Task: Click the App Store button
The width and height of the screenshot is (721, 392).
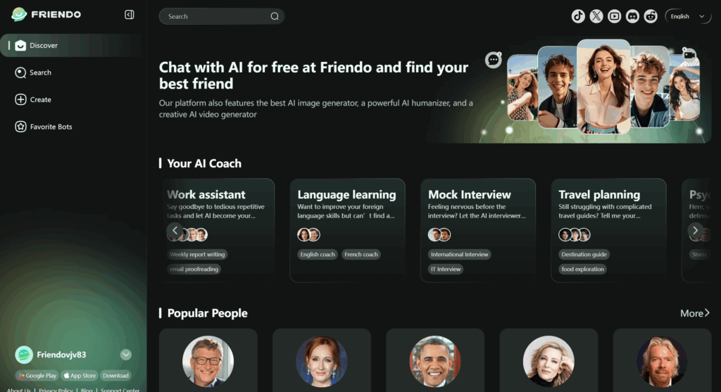Action: (x=80, y=375)
